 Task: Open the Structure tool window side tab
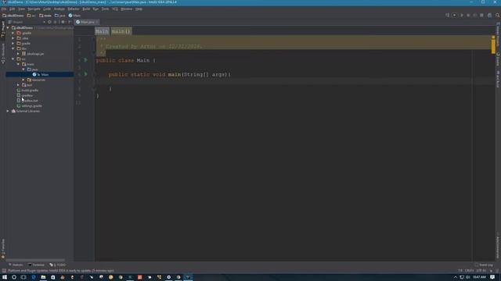coord(3,54)
